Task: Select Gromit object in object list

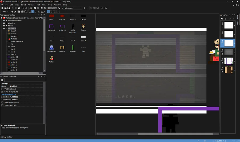Action: click(x=83, y=28)
